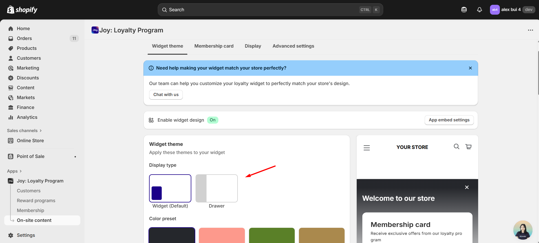This screenshot has height=243, width=539.
Task: Switch to the Membership card tab
Action: coord(214,46)
